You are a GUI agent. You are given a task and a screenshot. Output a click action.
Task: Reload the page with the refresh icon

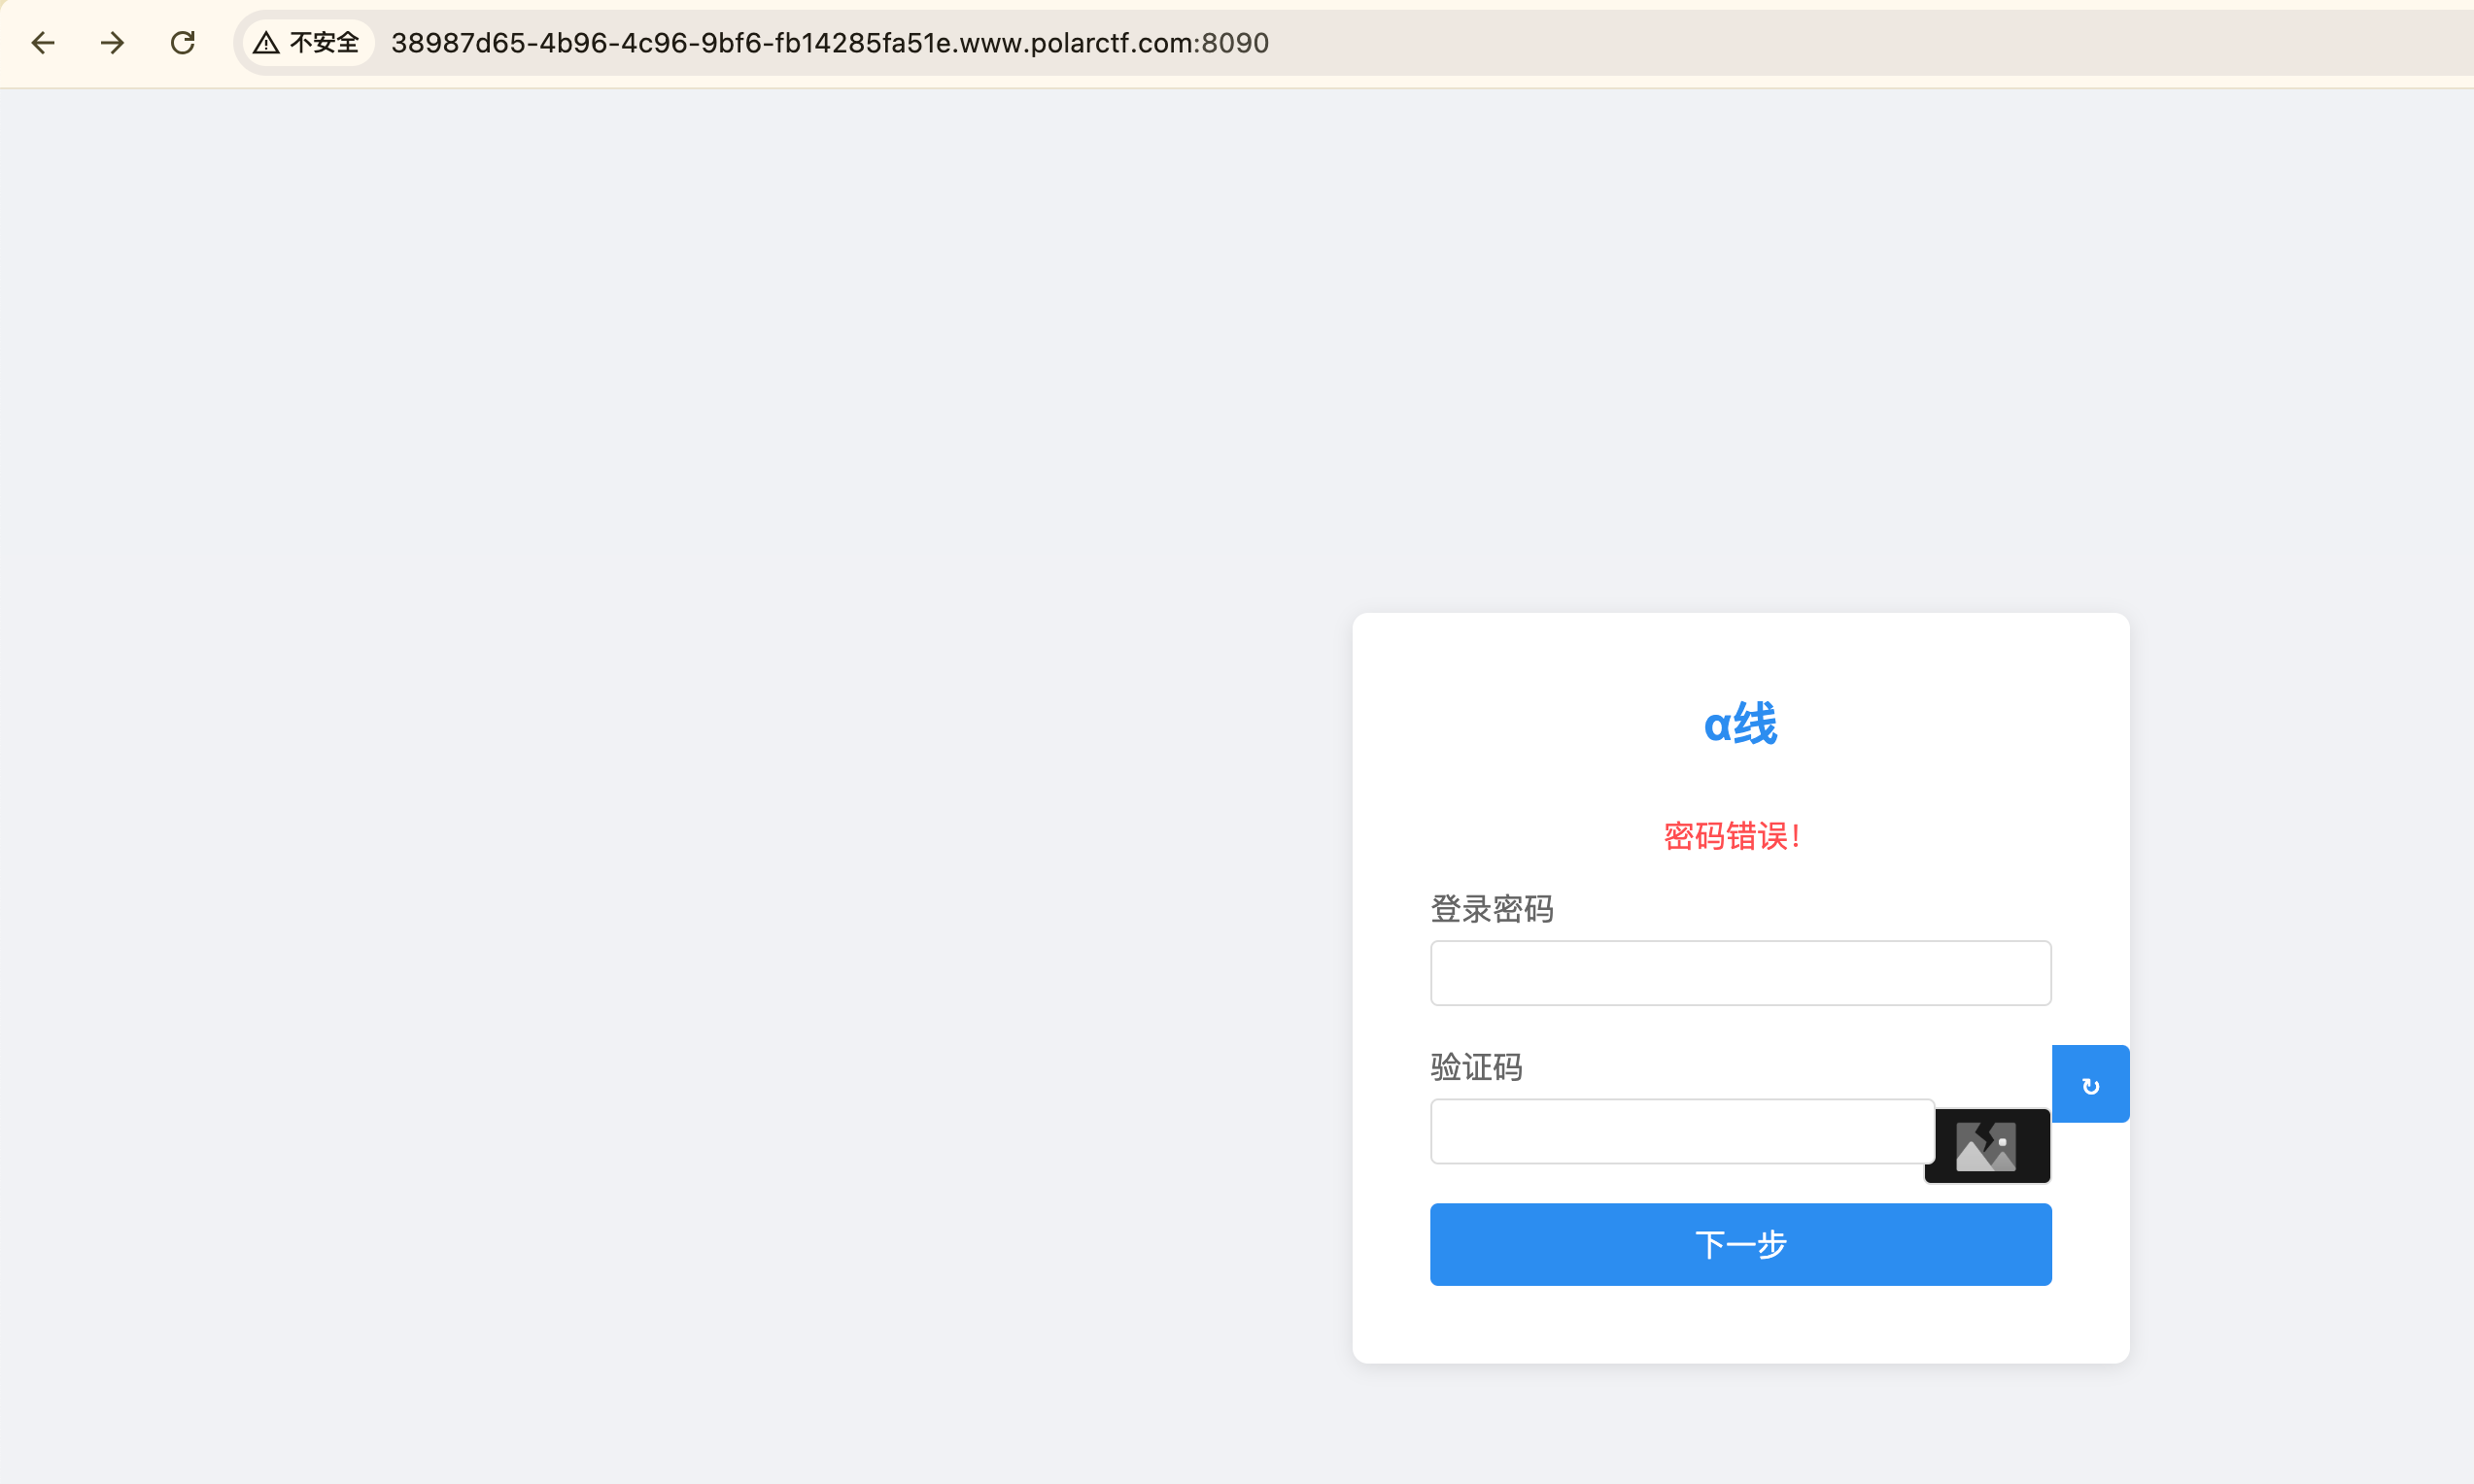182,43
